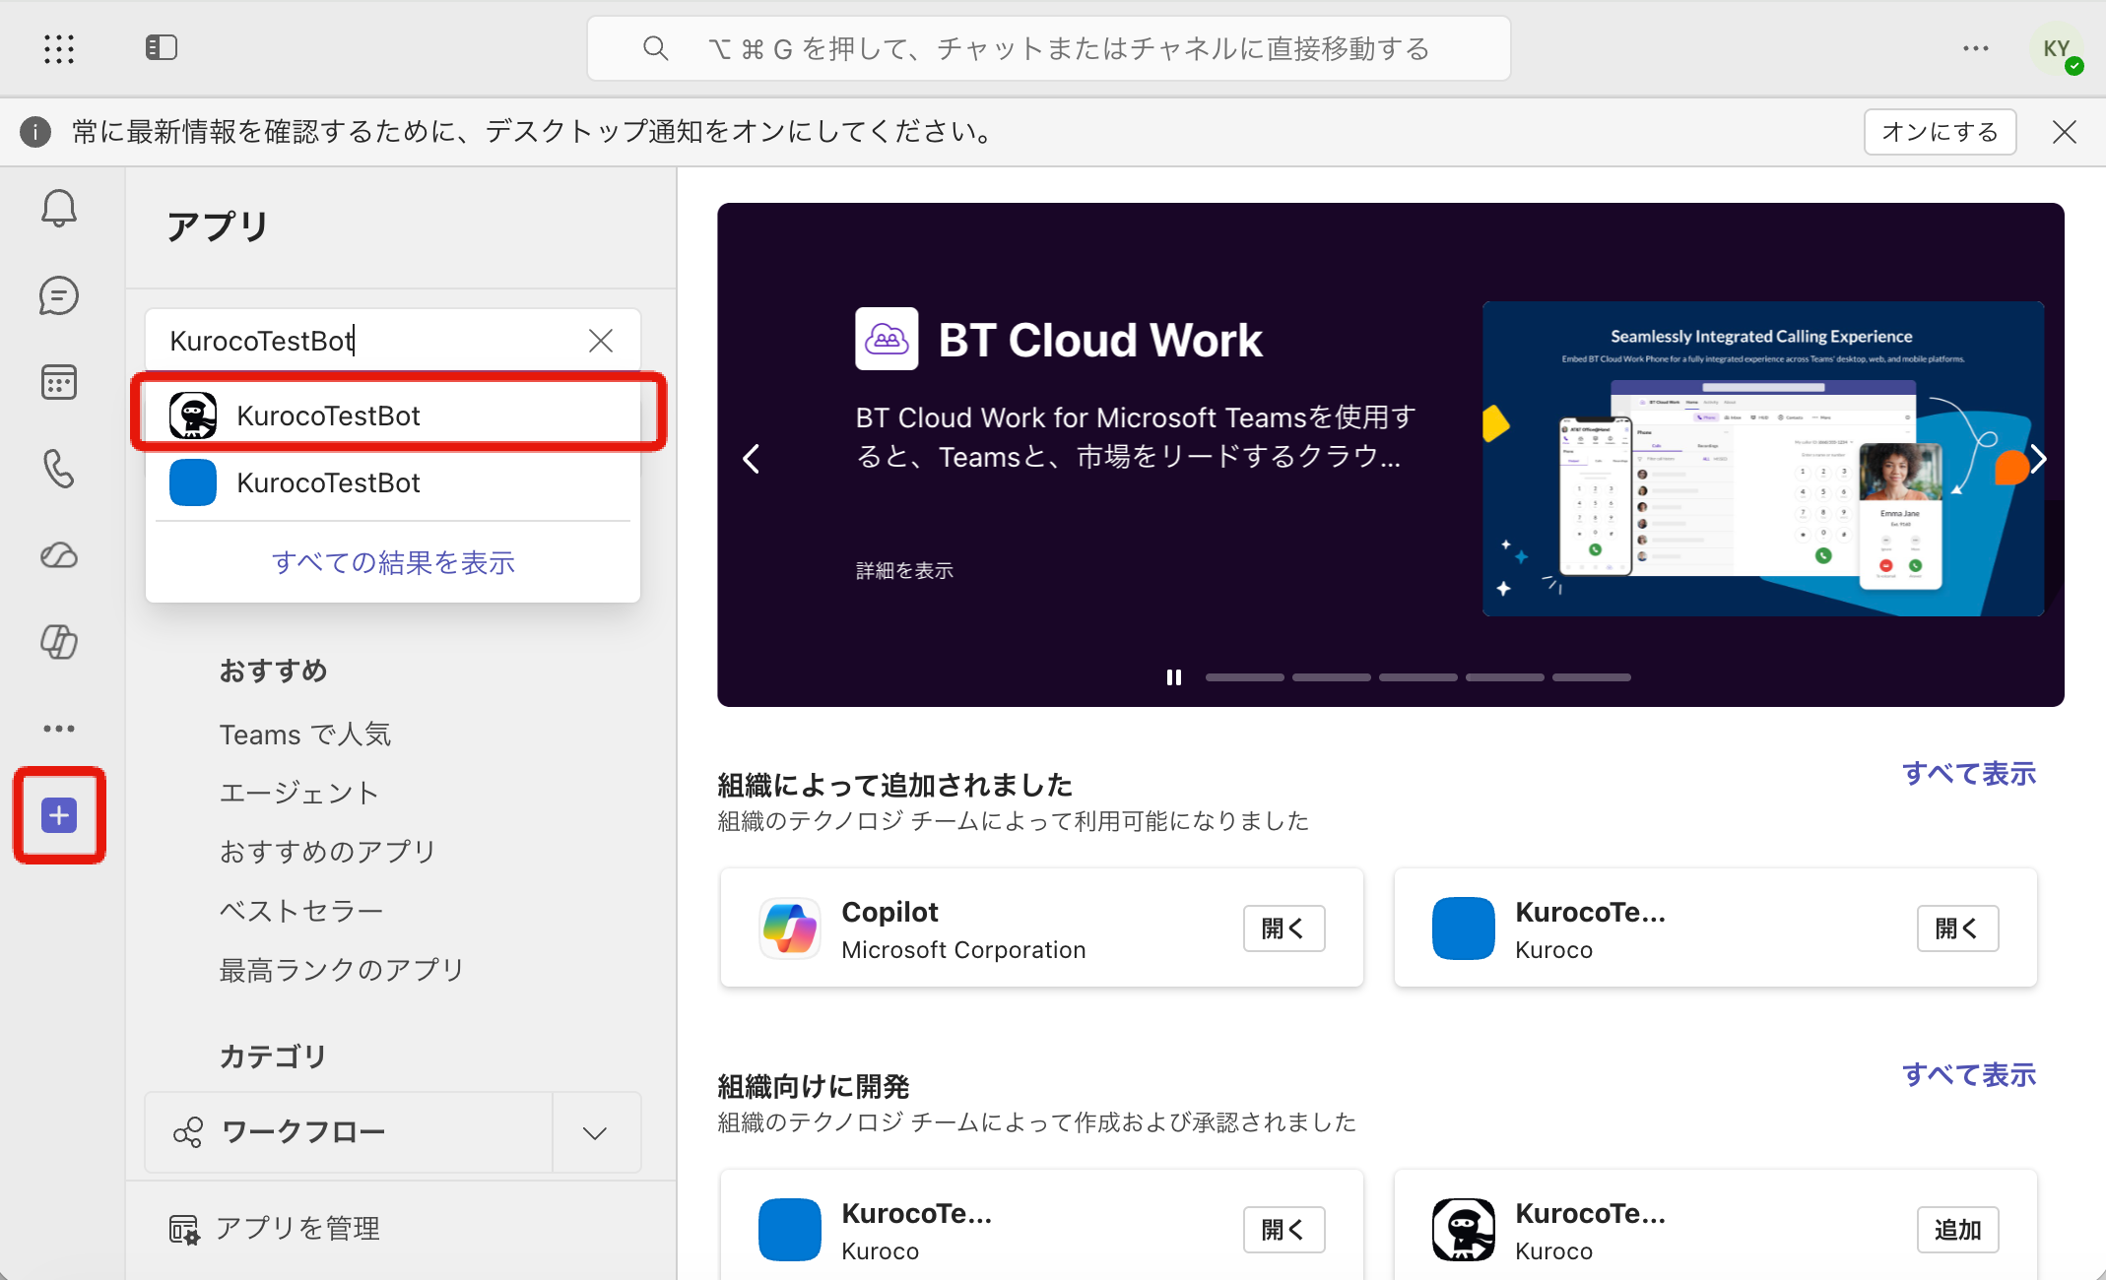Open ベストセラー category
Viewport: 2106px width, 1280px height.
pyautogui.click(x=301, y=911)
